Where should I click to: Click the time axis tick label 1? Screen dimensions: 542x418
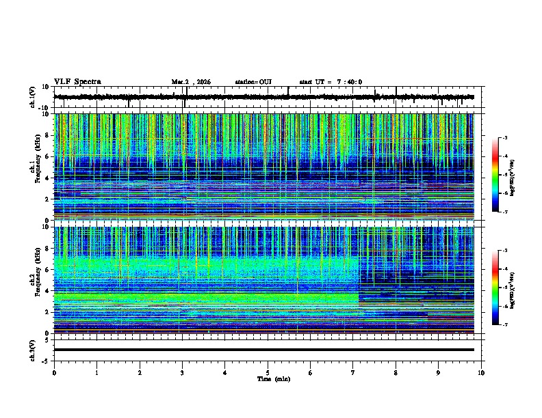[x=96, y=373]
